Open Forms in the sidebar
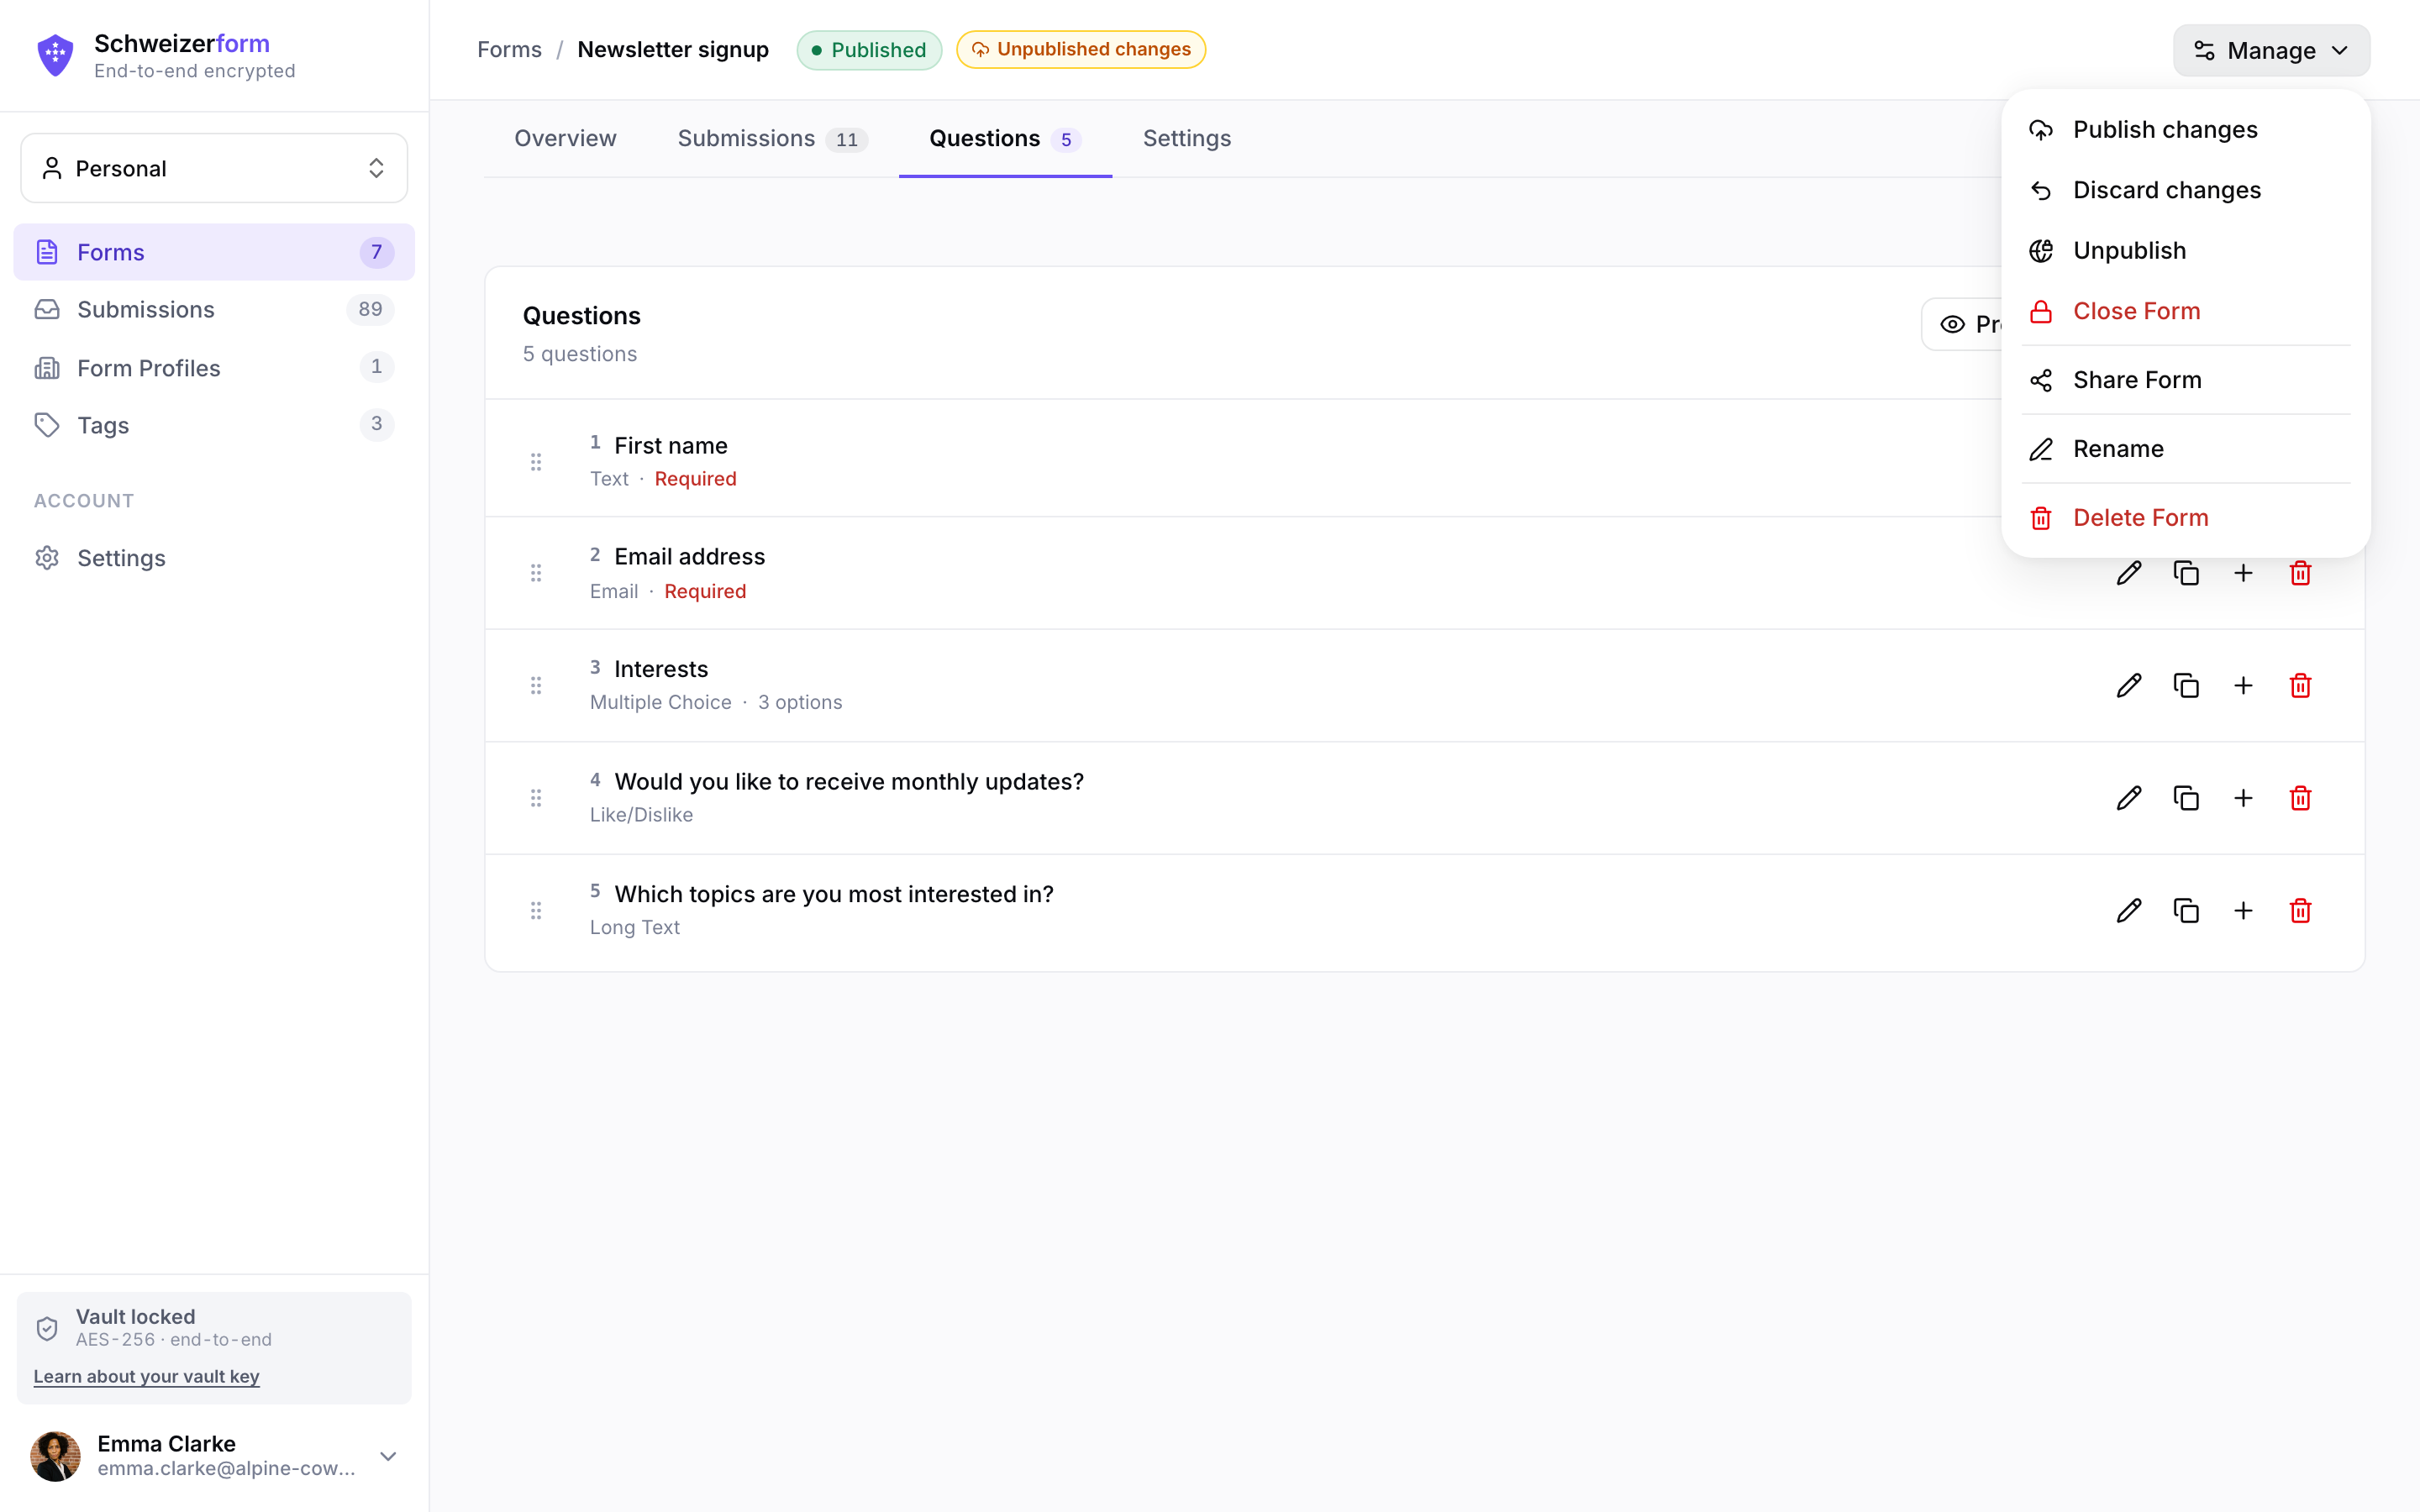The height and width of the screenshot is (1512, 2420). coord(214,252)
